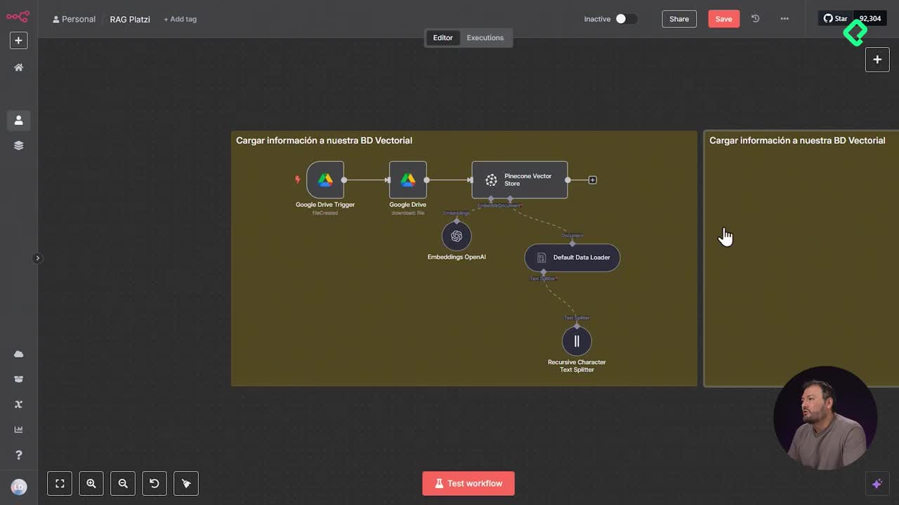Image resolution: width=899 pixels, height=505 pixels.
Task: Run the Test workflow button
Action: [x=468, y=483]
